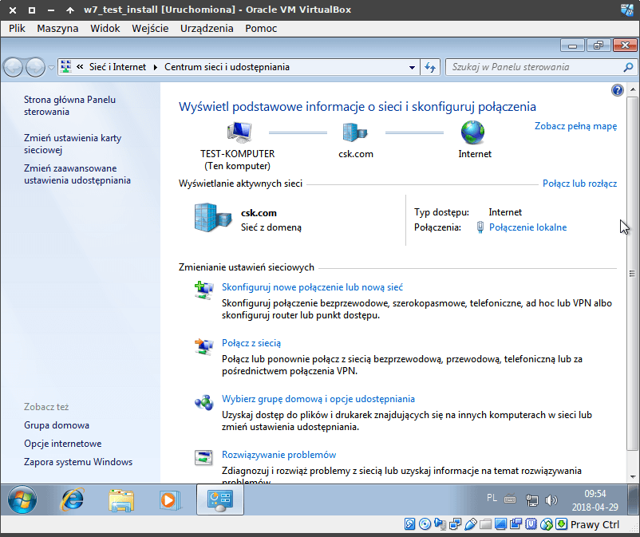
Task: Click the VirtualBox audio status icon
Action: pos(440,524)
